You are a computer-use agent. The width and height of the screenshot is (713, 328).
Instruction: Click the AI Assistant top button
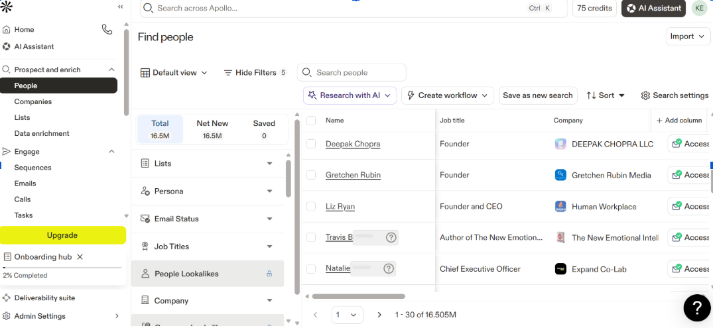(654, 8)
